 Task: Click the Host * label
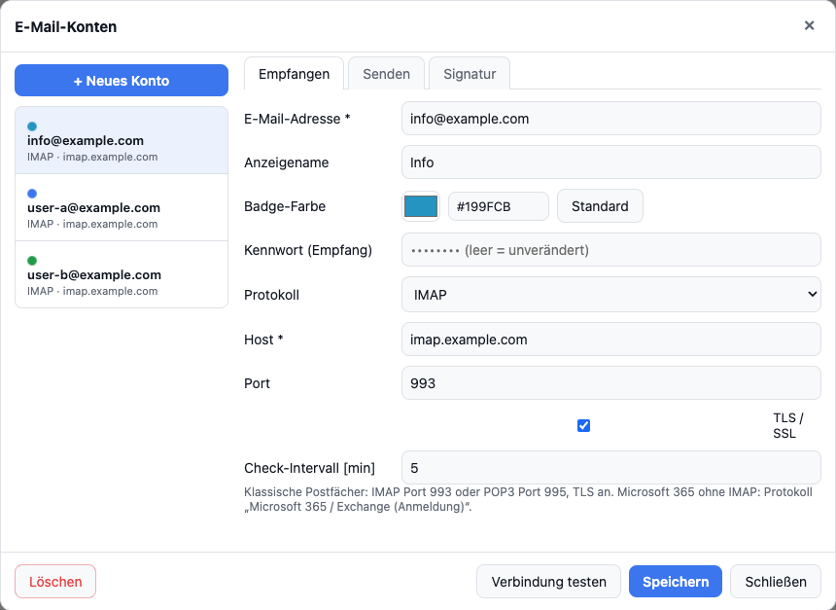tap(263, 340)
